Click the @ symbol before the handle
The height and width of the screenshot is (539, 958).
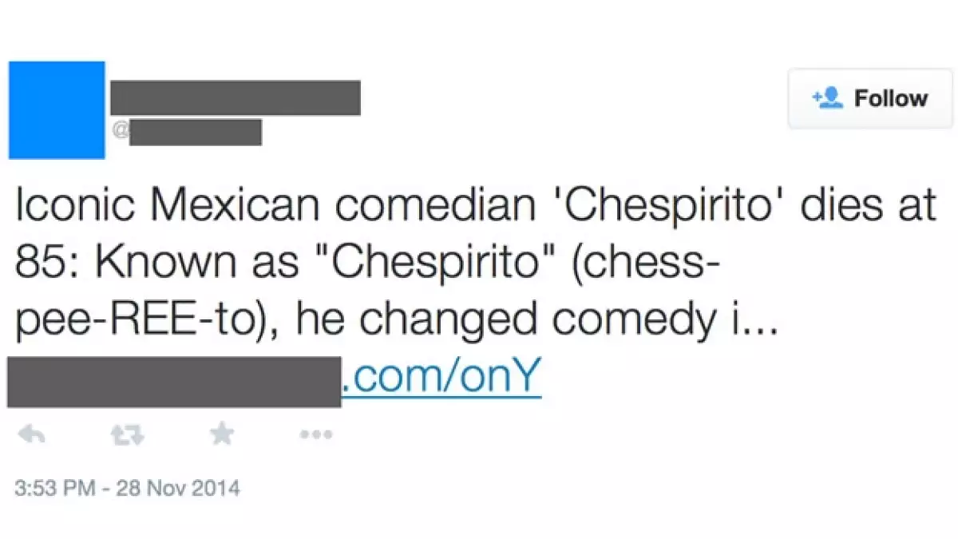120,131
